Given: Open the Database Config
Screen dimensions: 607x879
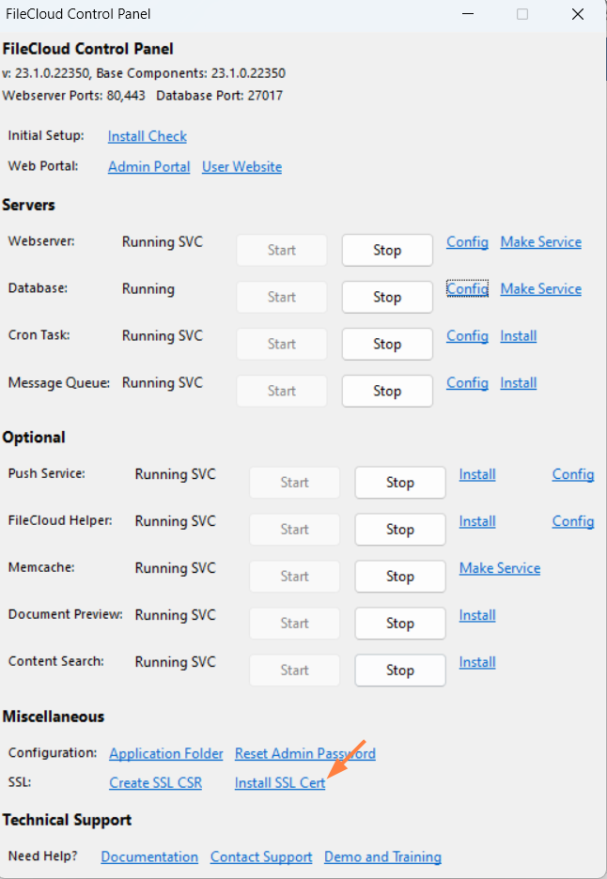Looking at the screenshot, I should click(467, 288).
